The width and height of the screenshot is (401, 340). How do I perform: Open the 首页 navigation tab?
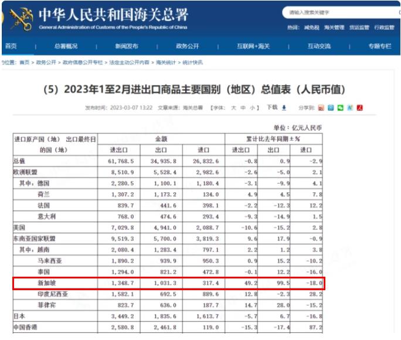coord(11,46)
